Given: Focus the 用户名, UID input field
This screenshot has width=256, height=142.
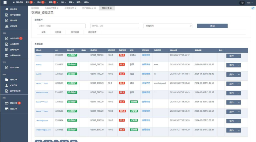Looking at the screenshot, I should (114, 26).
